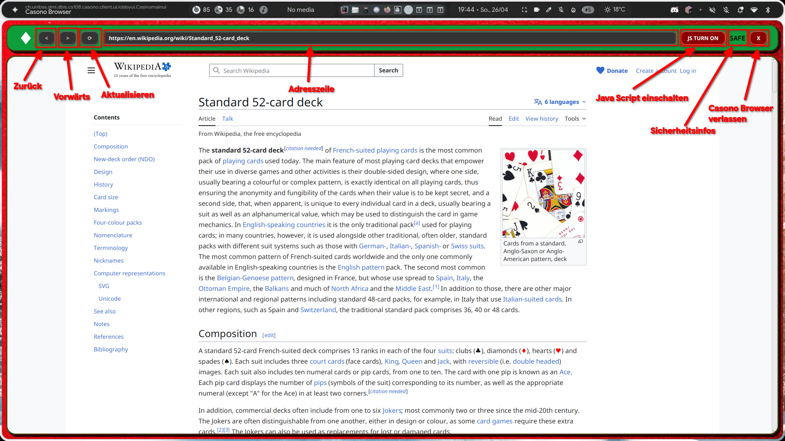Viewport: 785px width, 441px height.
Task: Go to Unicode subsection in contents
Action: 110,299
